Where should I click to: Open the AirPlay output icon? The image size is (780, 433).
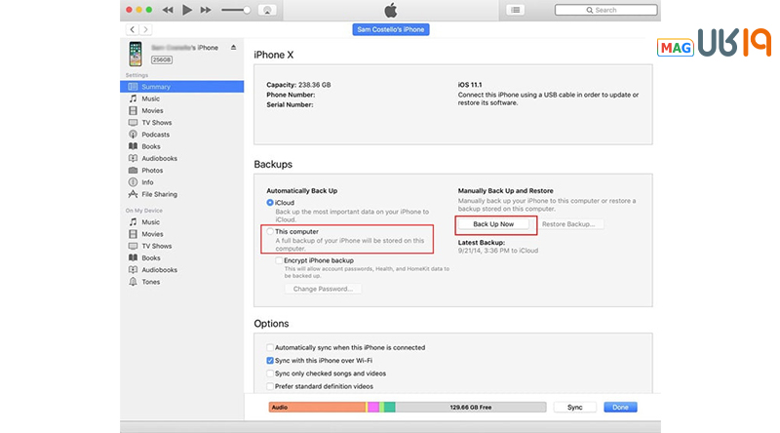(x=268, y=10)
